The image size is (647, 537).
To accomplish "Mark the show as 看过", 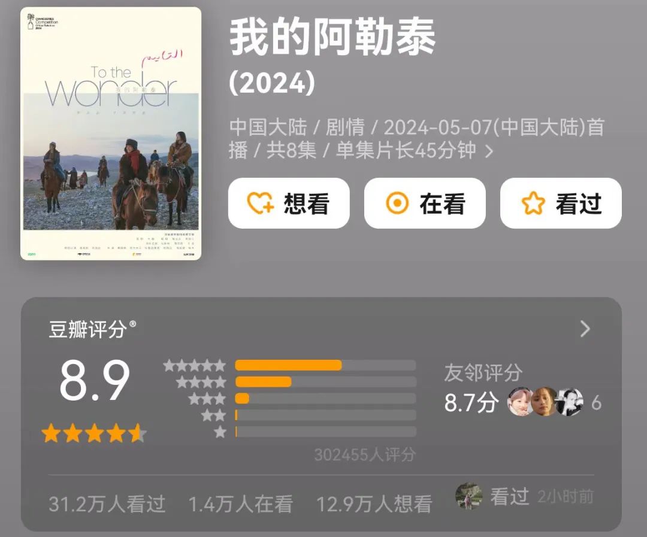I will tap(561, 203).
